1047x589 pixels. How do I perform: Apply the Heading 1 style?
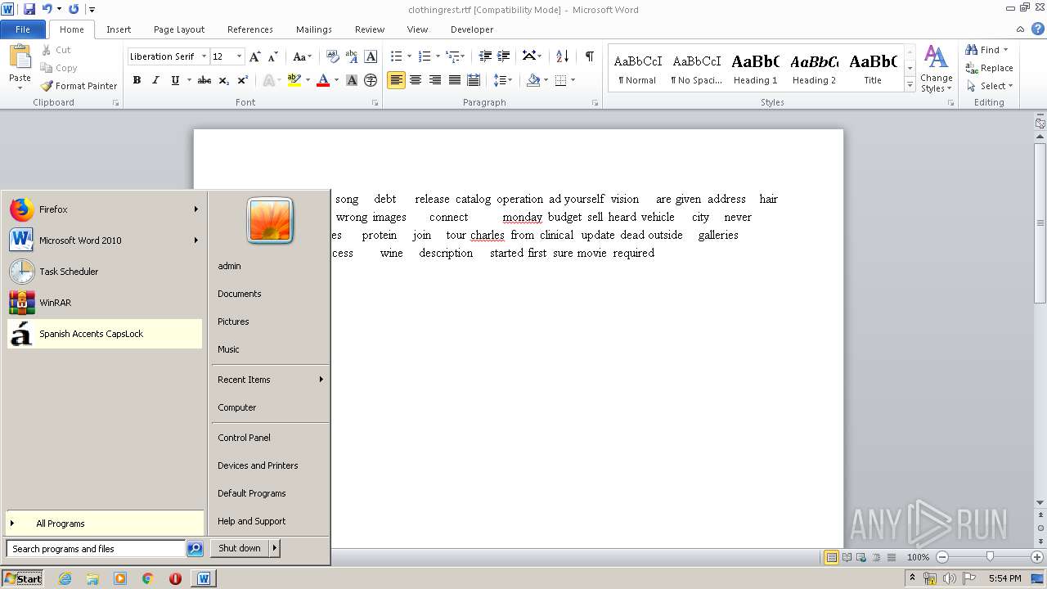click(x=755, y=69)
